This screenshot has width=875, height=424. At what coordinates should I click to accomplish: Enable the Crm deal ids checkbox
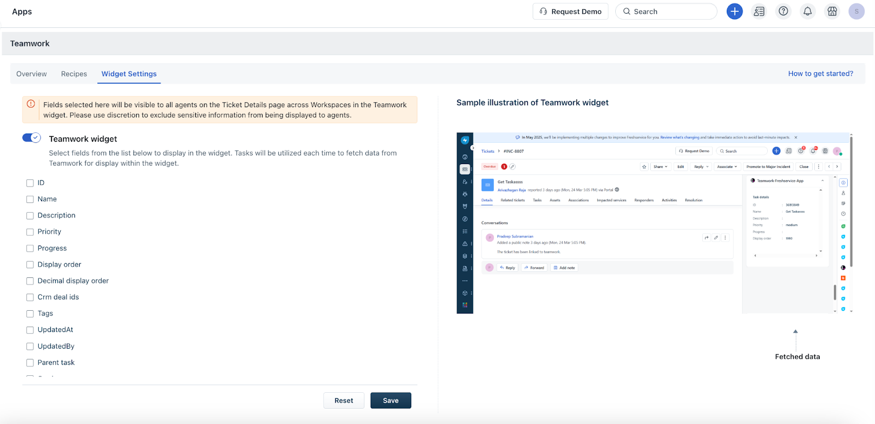(30, 298)
